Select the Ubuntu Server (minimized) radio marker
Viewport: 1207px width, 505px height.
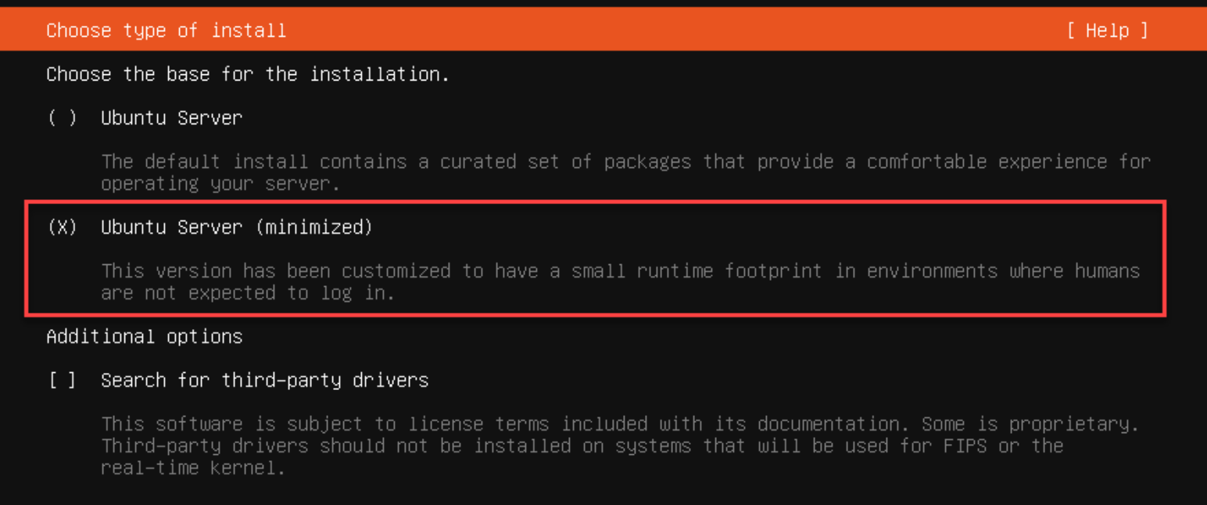point(63,227)
